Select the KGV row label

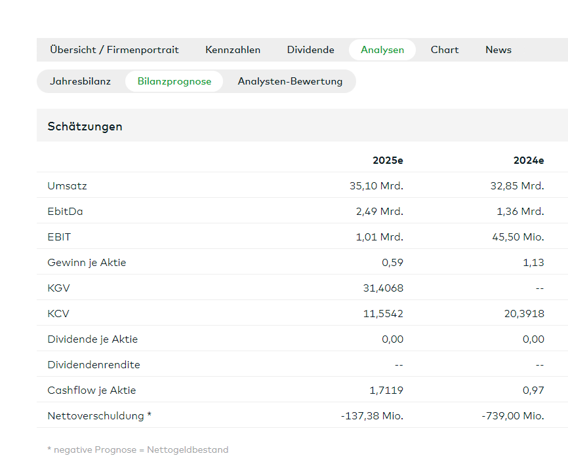pos(58,288)
